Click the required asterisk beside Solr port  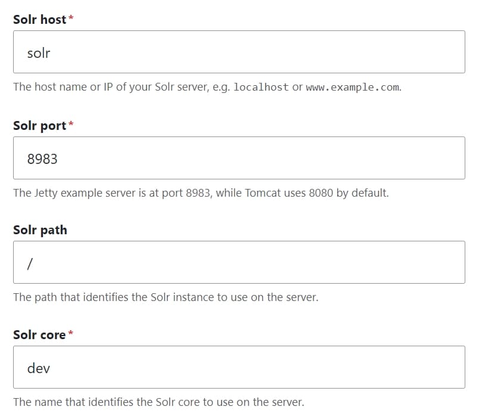point(71,125)
